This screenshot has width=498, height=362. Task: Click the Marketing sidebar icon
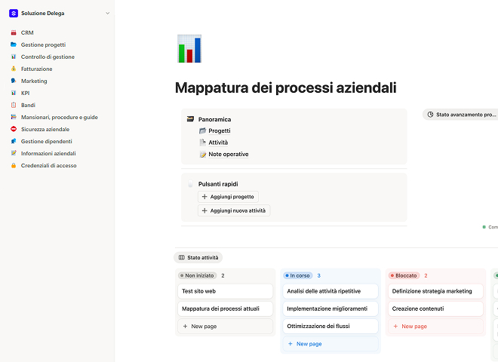coord(14,81)
